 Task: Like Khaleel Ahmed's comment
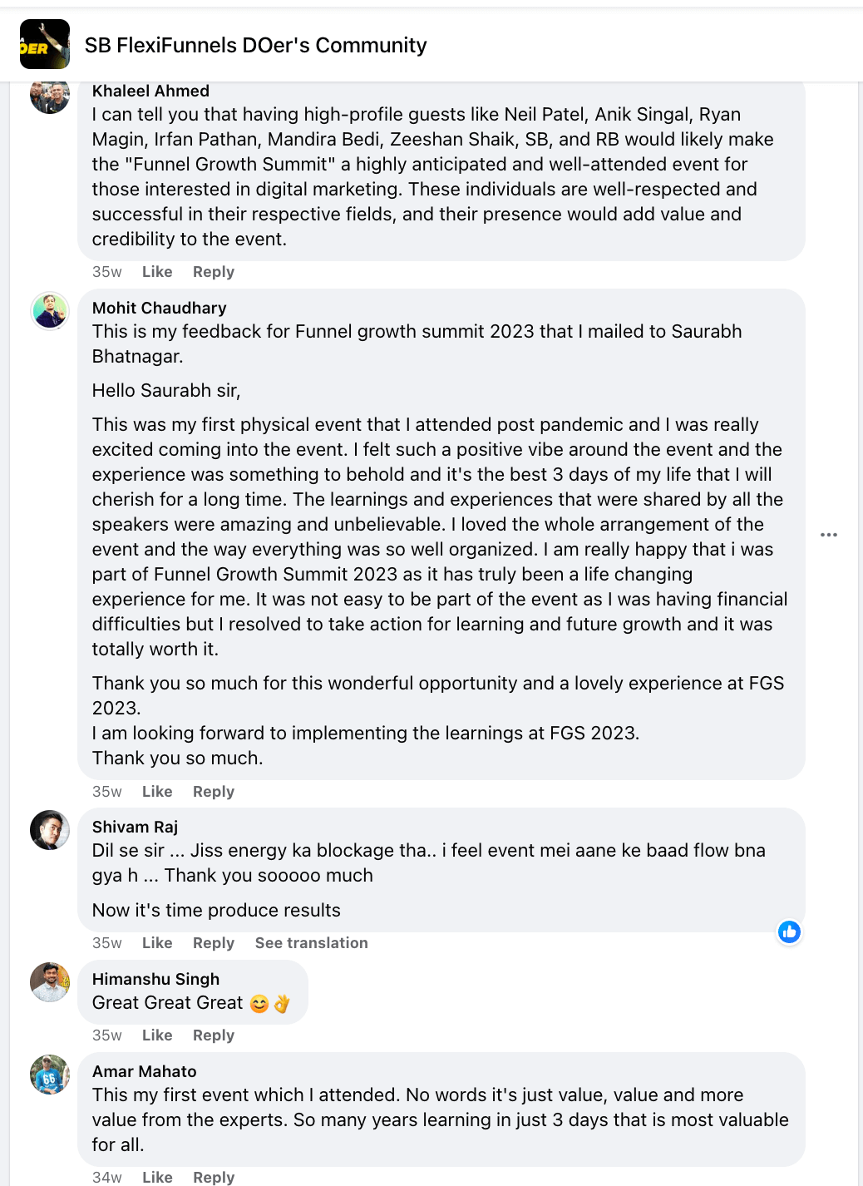[157, 272]
